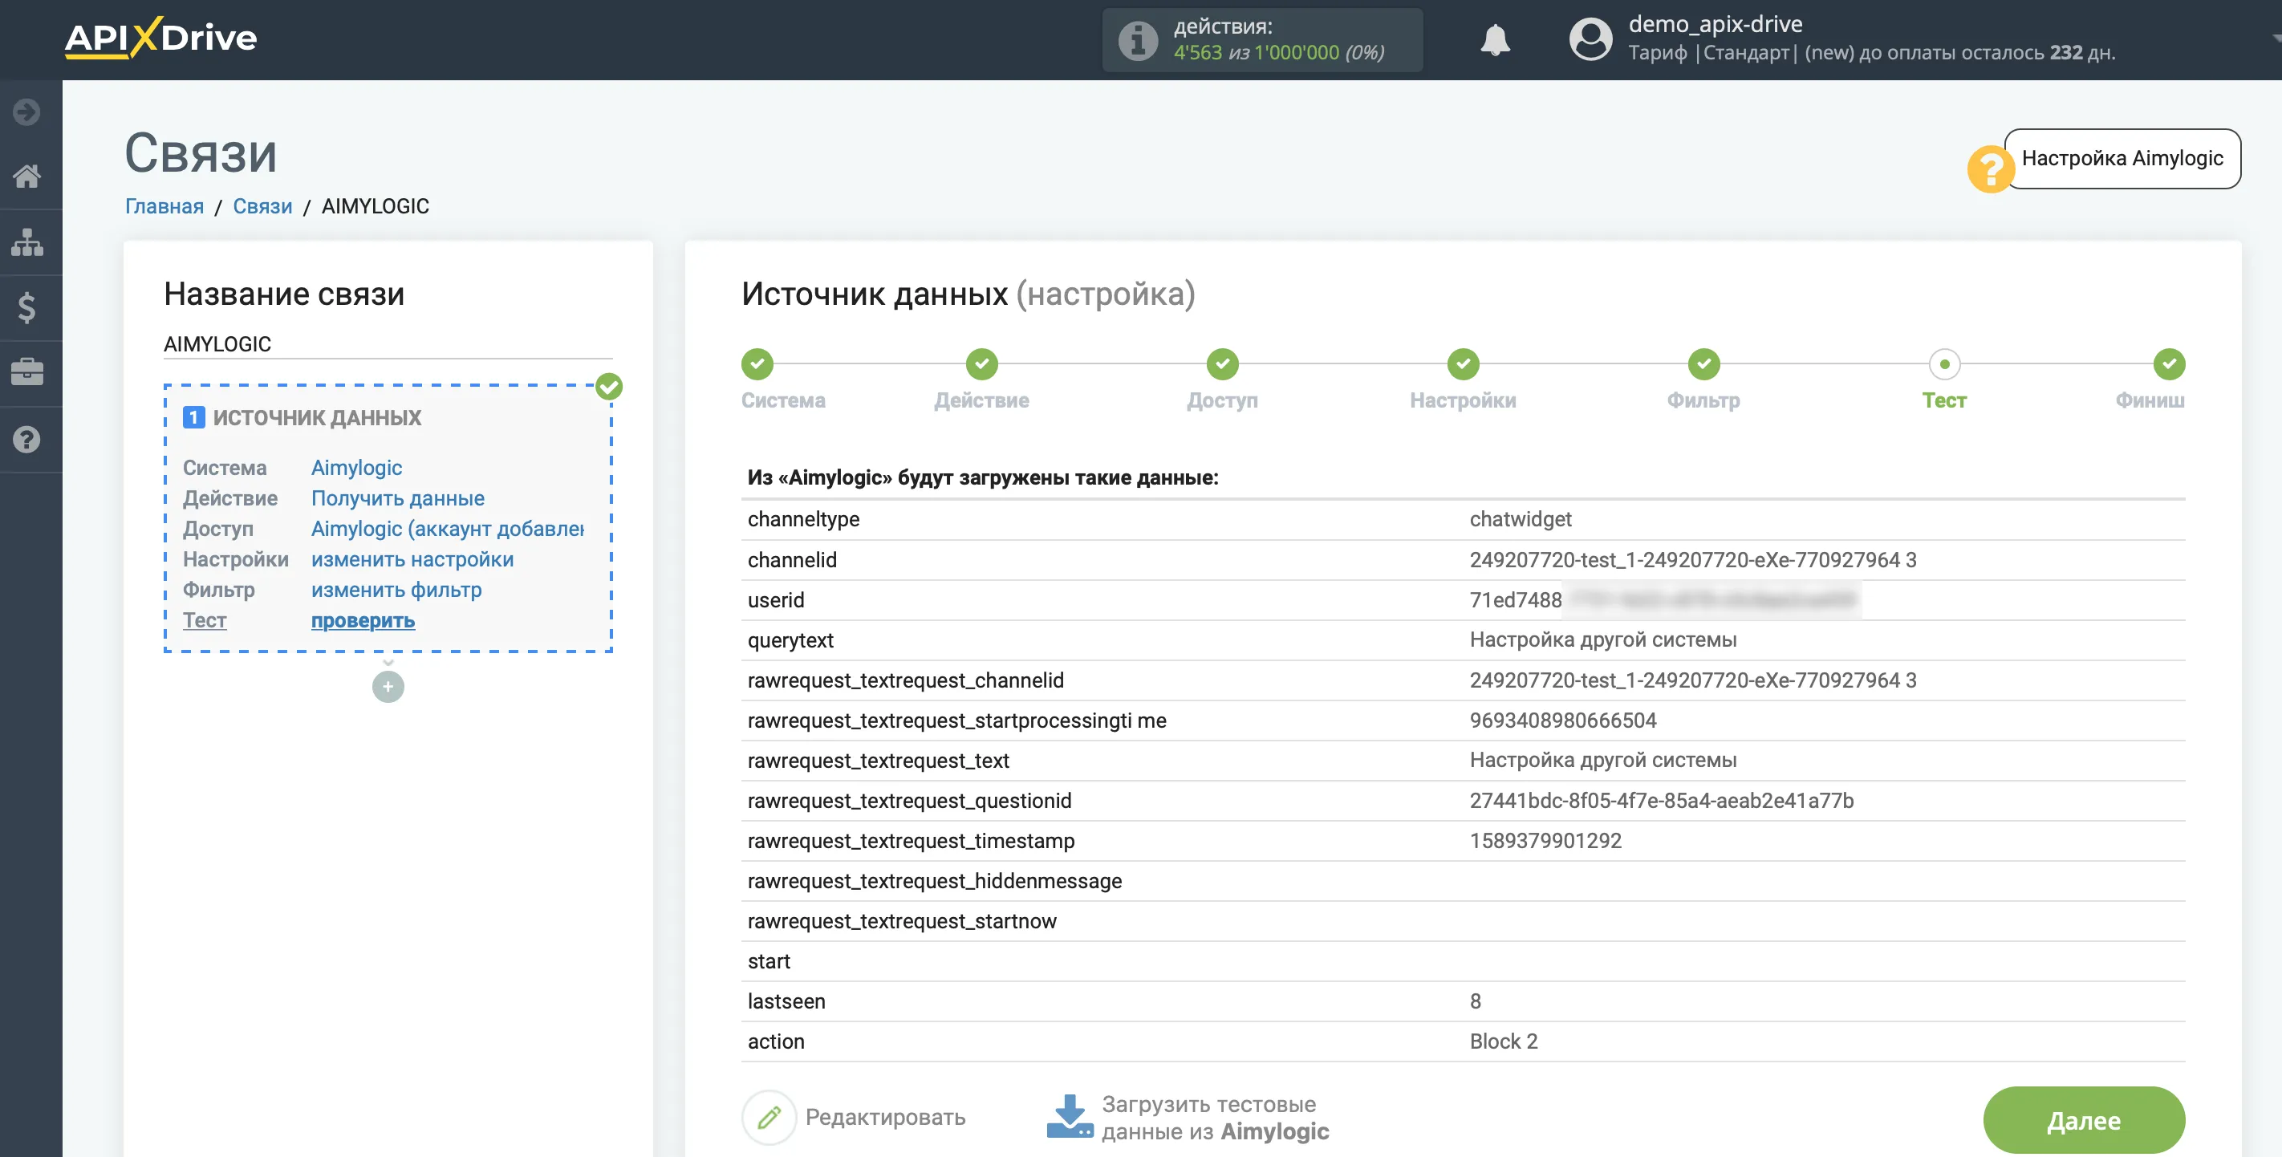Go to the Фильтр step
Viewport: 2282px width, 1157px height.
1703,363
